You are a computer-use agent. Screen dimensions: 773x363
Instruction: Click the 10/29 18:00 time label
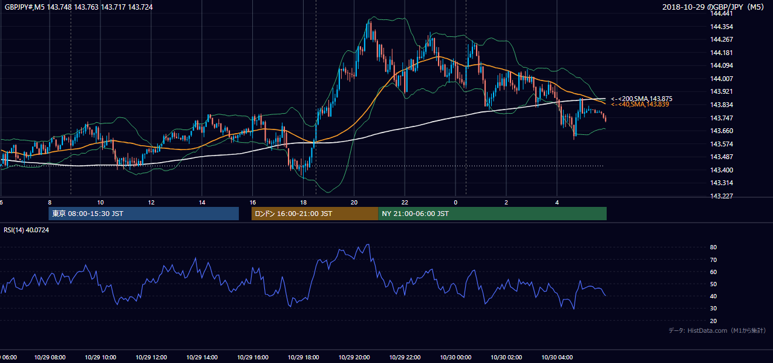click(304, 357)
